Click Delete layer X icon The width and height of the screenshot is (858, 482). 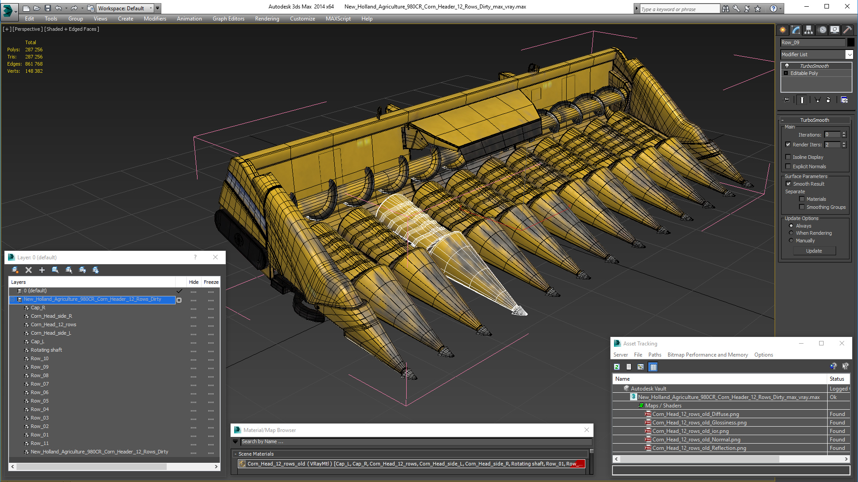29,270
